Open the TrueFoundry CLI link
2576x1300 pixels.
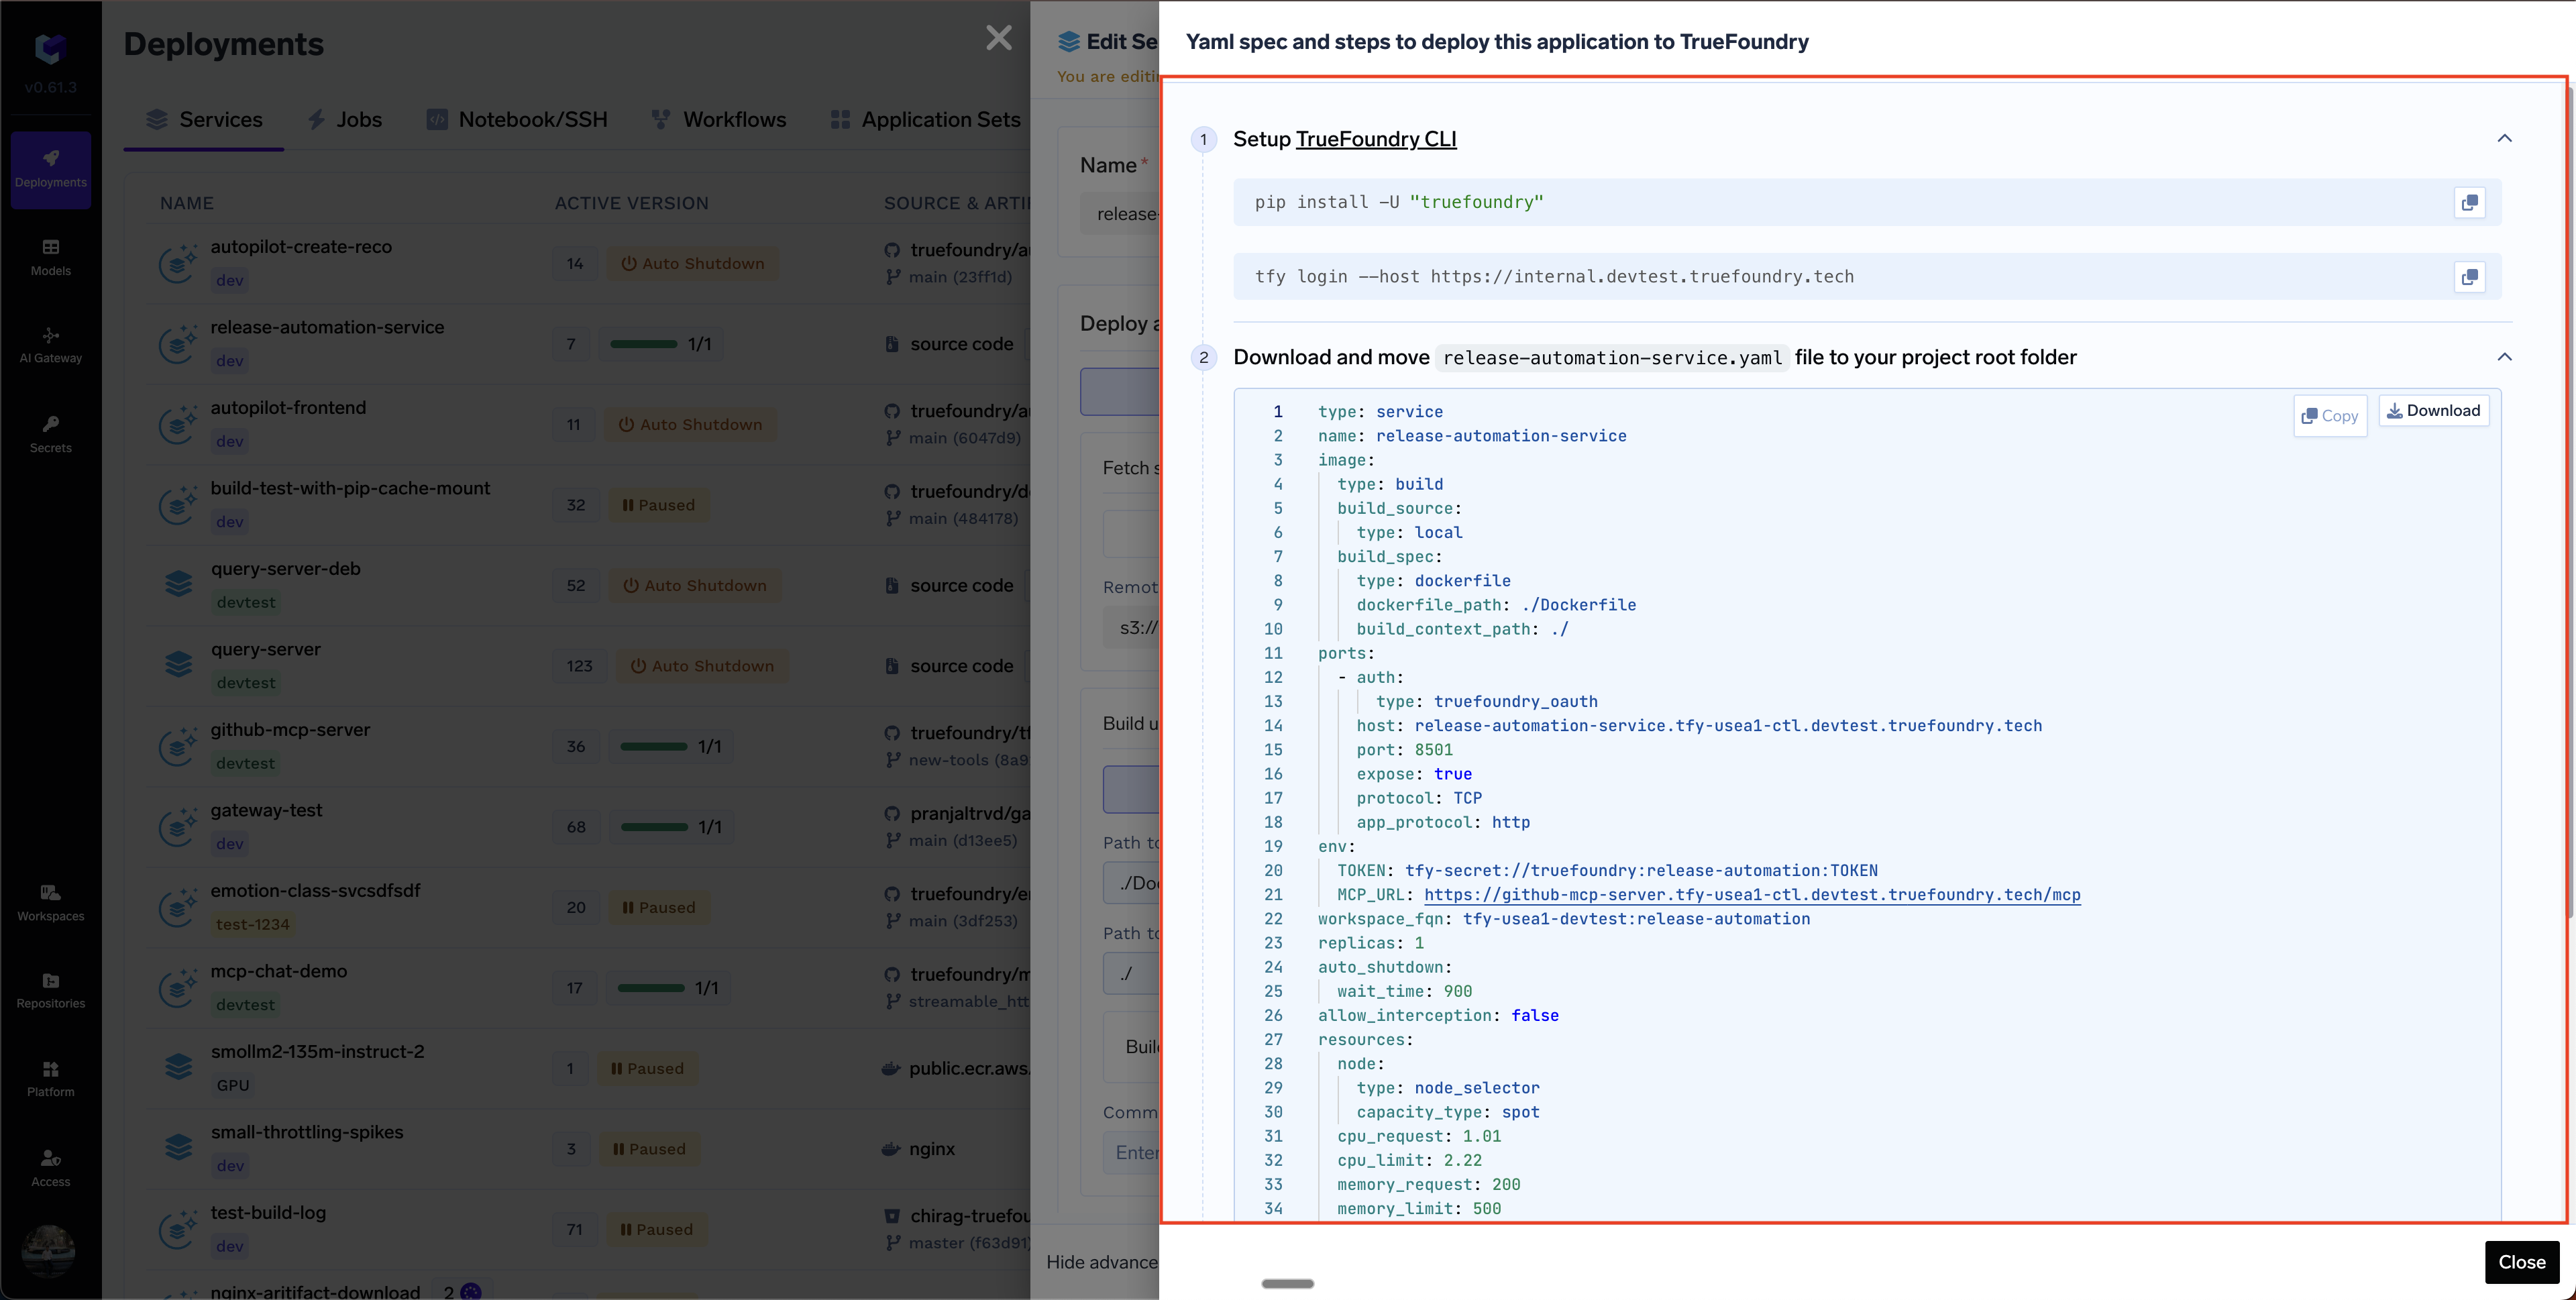(1375, 139)
